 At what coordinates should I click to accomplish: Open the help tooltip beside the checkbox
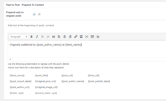pyautogui.click(x=39, y=14)
